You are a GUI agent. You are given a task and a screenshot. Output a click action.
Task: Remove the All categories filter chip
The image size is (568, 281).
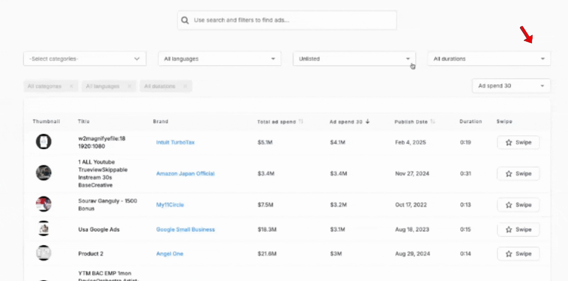point(72,86)
